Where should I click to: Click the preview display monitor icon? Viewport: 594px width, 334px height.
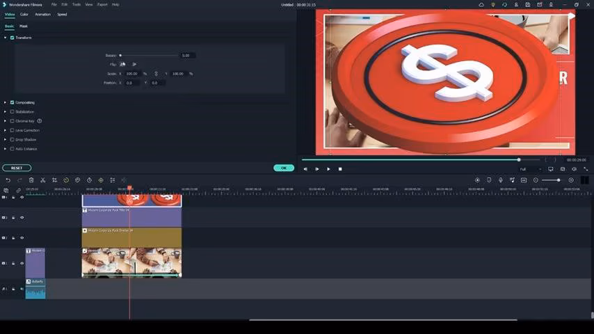coord(551,169)
